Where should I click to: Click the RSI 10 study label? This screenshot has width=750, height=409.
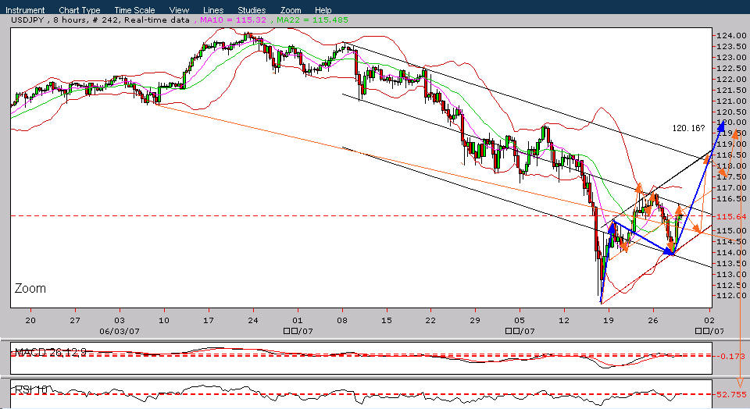click(x=31, y=390)
